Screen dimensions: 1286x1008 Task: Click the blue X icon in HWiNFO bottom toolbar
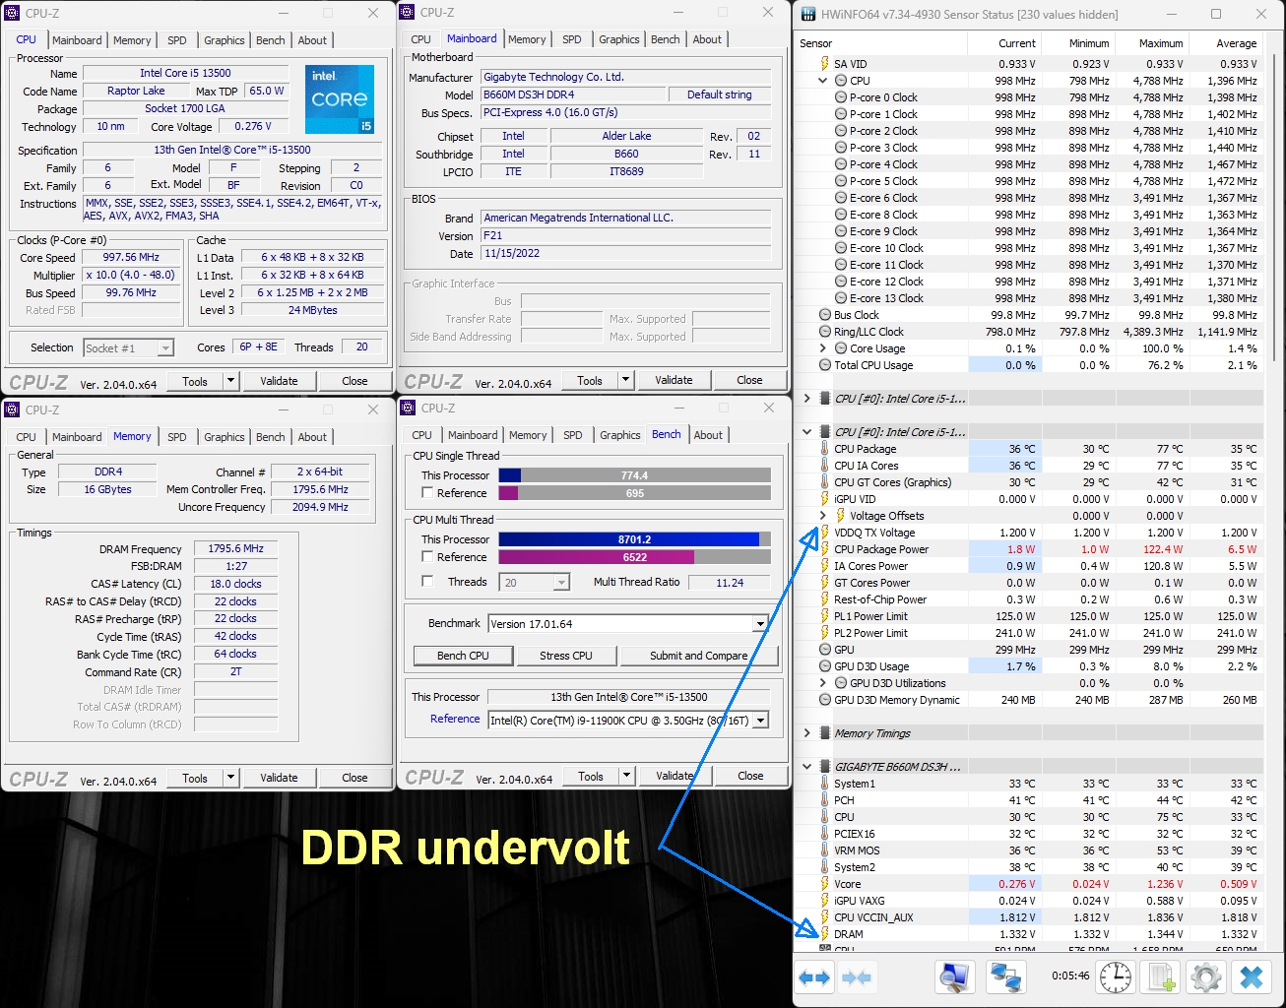[x=1252, y=977]
